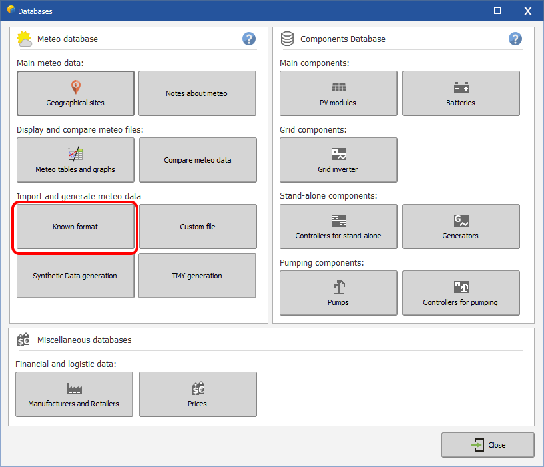This screenshot has width=544, height=467.
Task: Click the Meteo database sun icon
Action: tap(24, 39)
